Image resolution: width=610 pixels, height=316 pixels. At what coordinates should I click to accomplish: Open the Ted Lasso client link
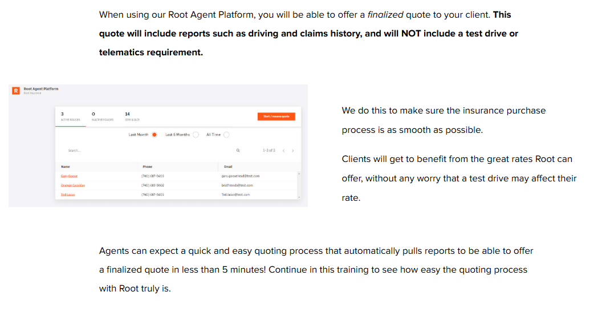point(68,195)
